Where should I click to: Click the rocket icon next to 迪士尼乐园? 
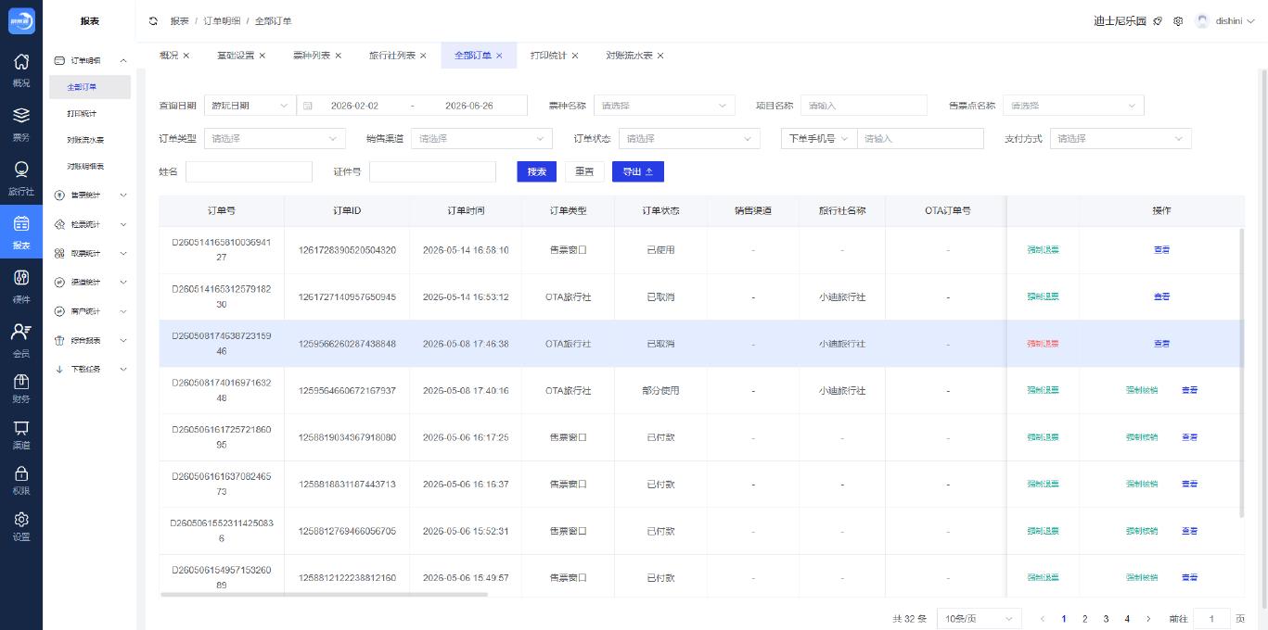pos(1158,20)
